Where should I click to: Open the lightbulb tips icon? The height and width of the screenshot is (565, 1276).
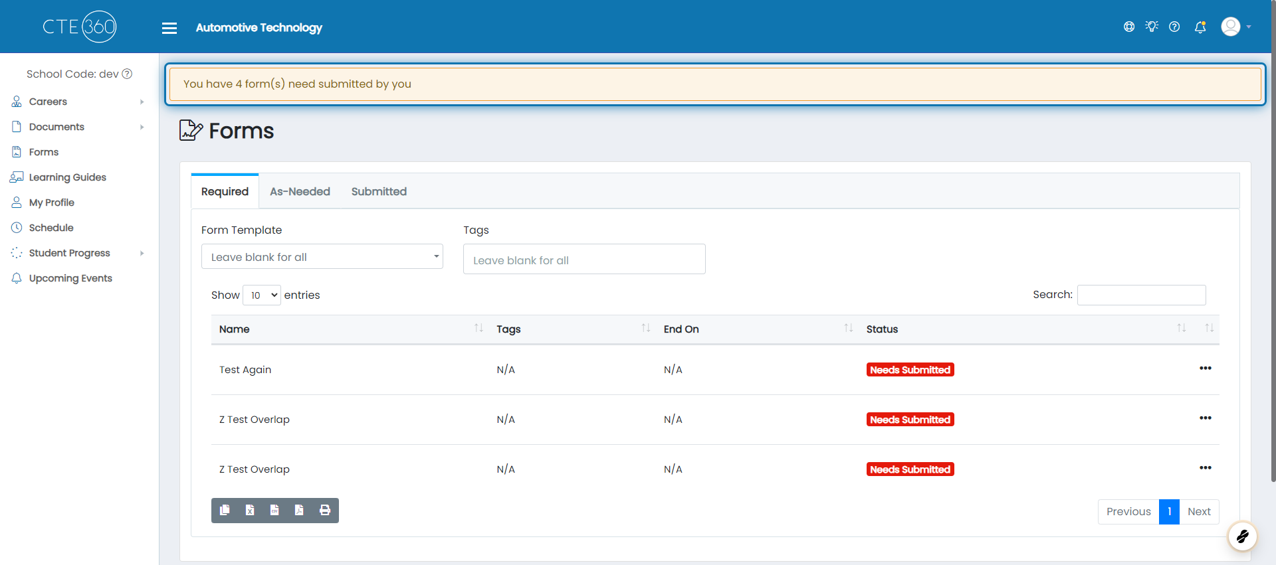tap(1152, 27)
